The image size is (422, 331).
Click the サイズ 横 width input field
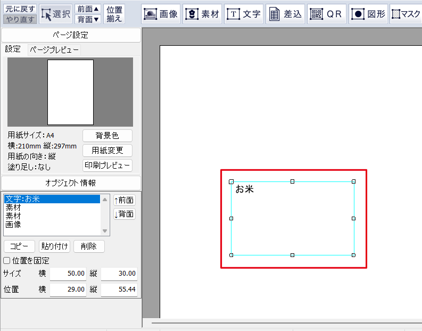[68, 274]
